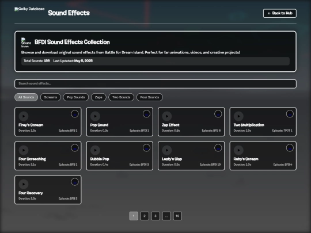Click the Ruby's Scream title text
This screenshot has height=233, width=311.
pyautogui.click(x=246, y=159)
